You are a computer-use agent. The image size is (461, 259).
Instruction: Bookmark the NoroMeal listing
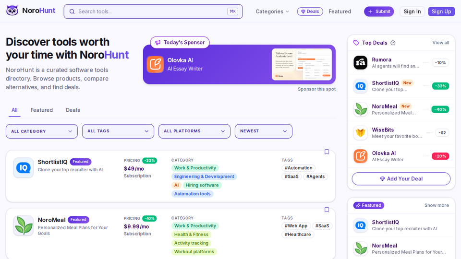(x=327, y=210)
